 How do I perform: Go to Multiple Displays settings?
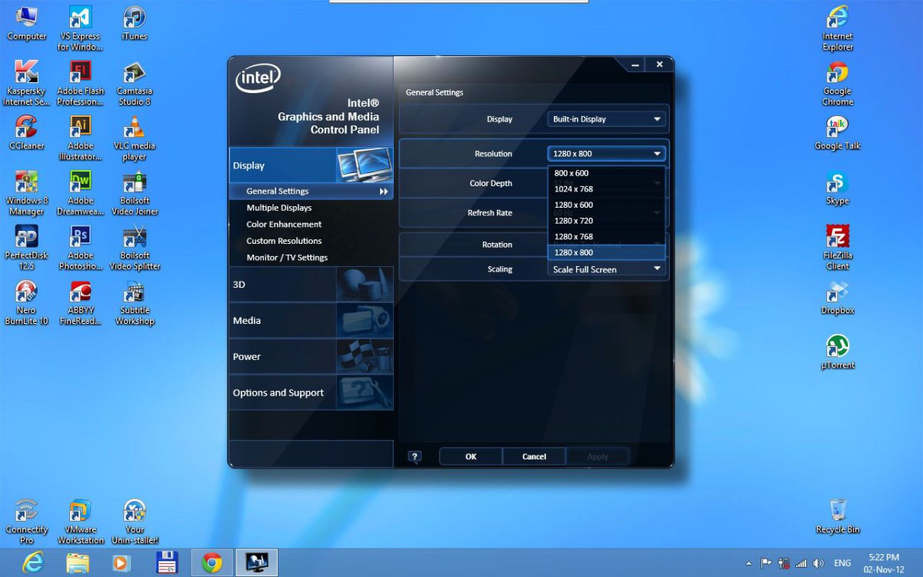279,208
